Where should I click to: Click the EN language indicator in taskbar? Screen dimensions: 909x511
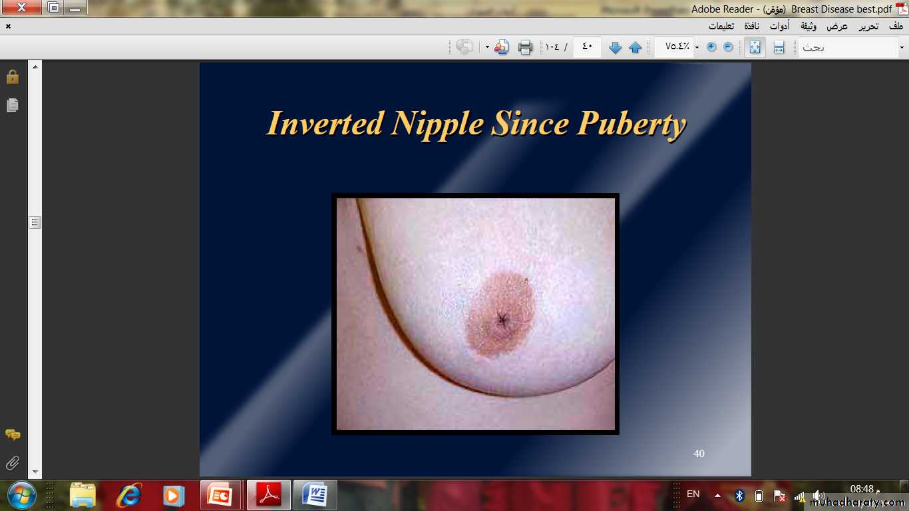pyautogui.click(x=693, y=494)
